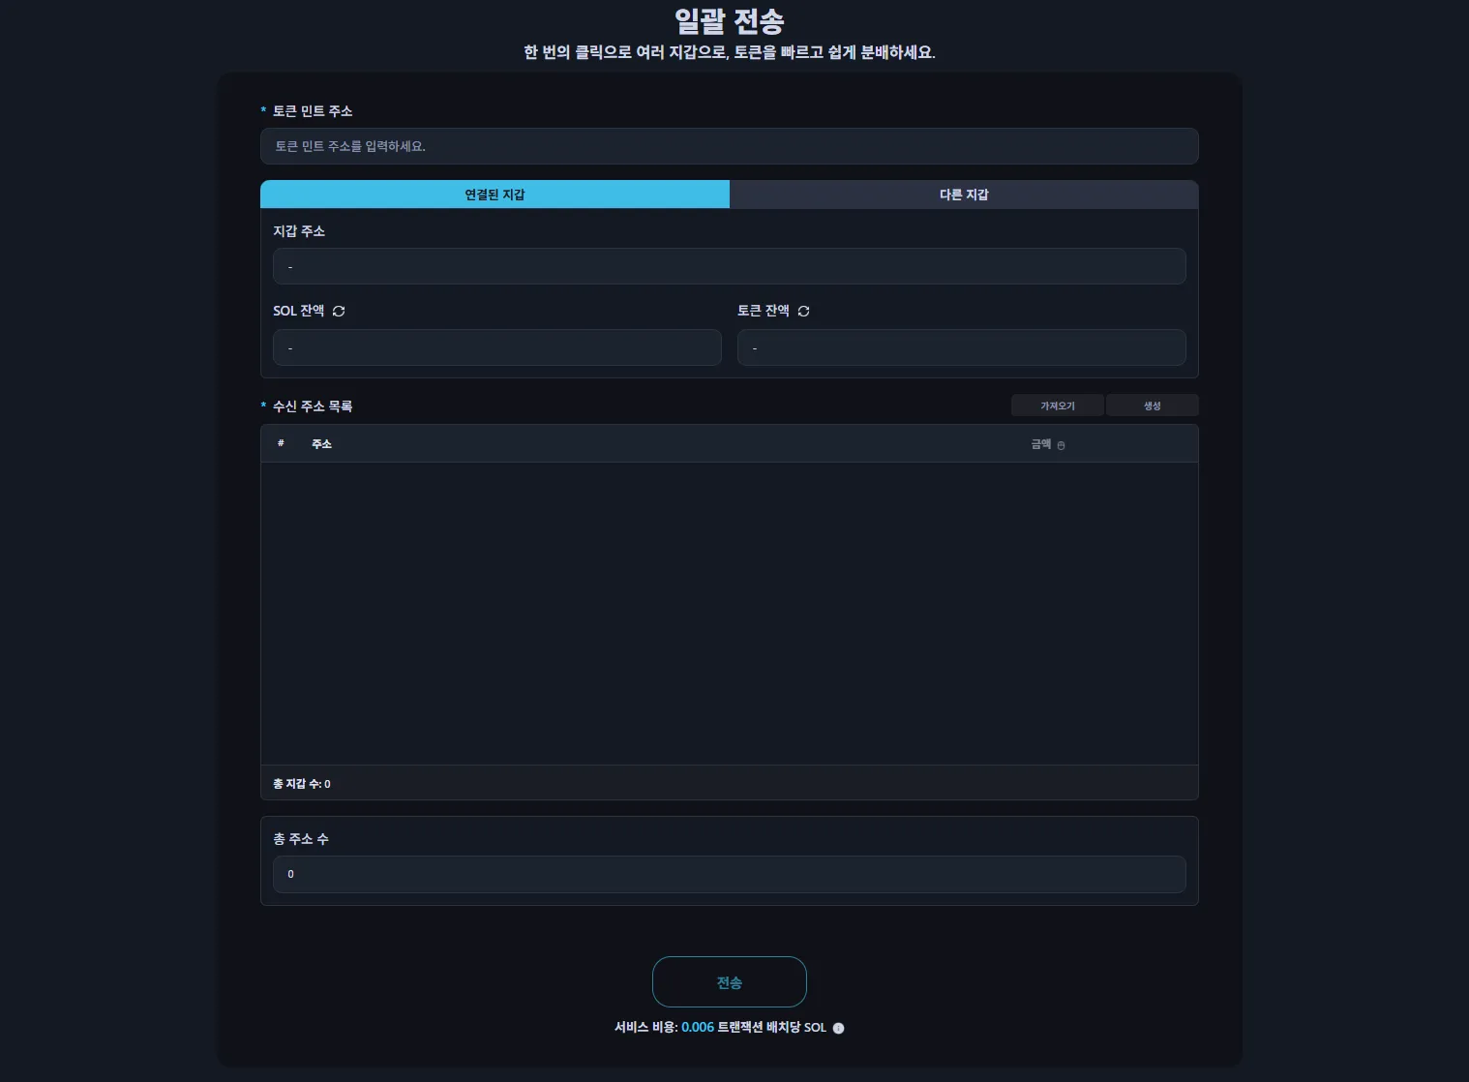Click the icon beside 금액 column header
The image size is (1469, 1082).
1061,445
